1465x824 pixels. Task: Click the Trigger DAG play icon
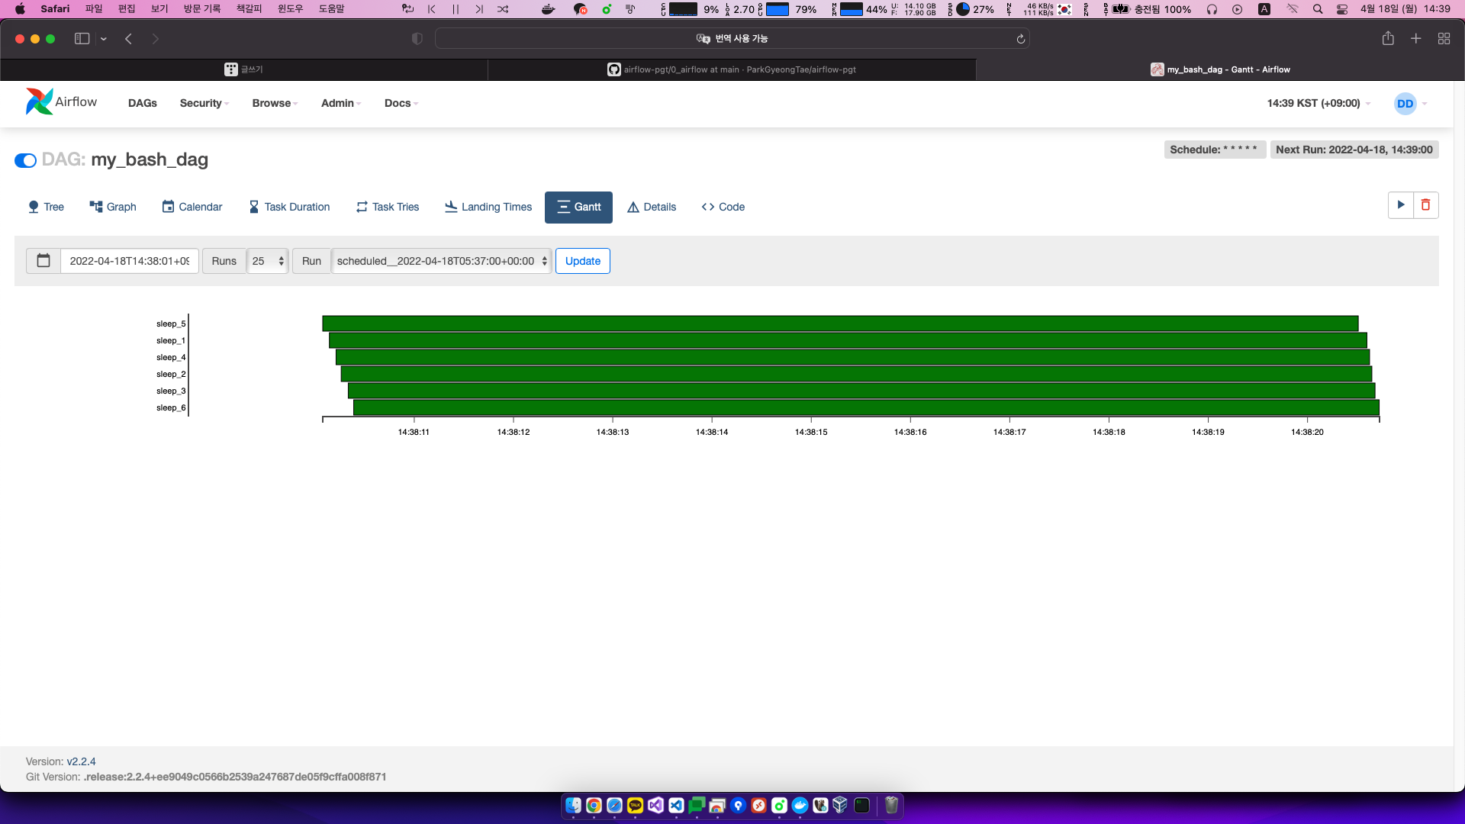[1400, 205]
